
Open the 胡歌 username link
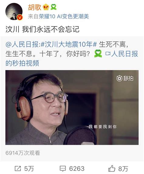click(35, 7)
